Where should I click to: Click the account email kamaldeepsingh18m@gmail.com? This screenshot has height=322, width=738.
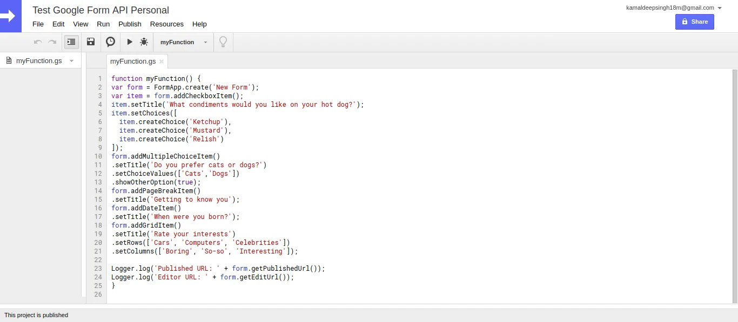coord(670,8)
